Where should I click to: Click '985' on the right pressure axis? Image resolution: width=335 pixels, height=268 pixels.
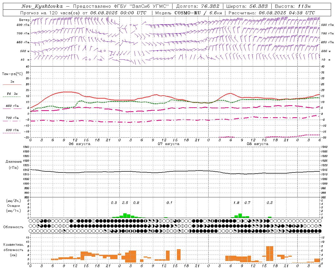[324, 197]
